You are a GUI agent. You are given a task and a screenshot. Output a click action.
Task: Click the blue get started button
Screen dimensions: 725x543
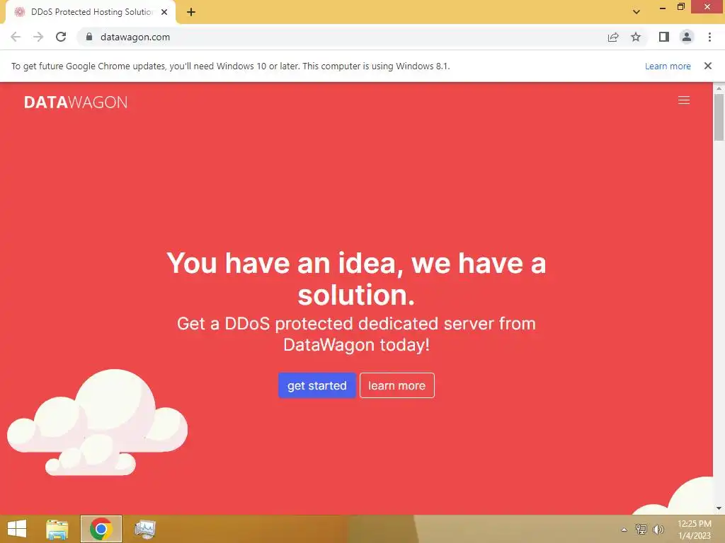click(316, 385)
